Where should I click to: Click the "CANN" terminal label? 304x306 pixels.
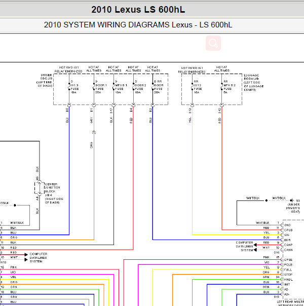[288, 250]
